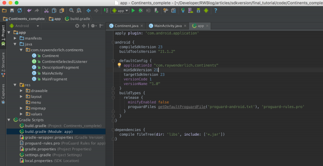The width and height of the screenshot is (323, 166).
Task: Fold the android block in editor gutter
Action: pos(113,42)
